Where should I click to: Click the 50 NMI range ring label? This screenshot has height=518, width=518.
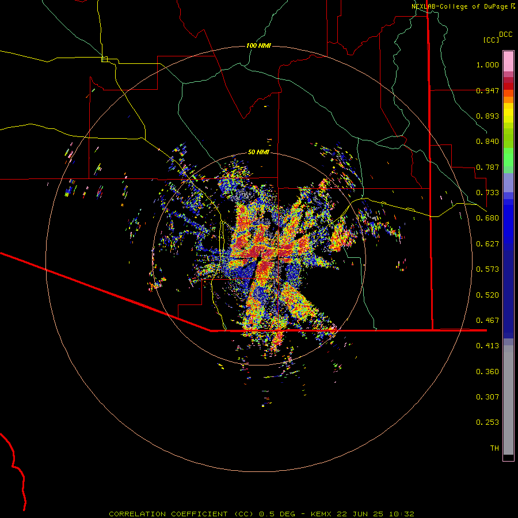coord(258,152)
